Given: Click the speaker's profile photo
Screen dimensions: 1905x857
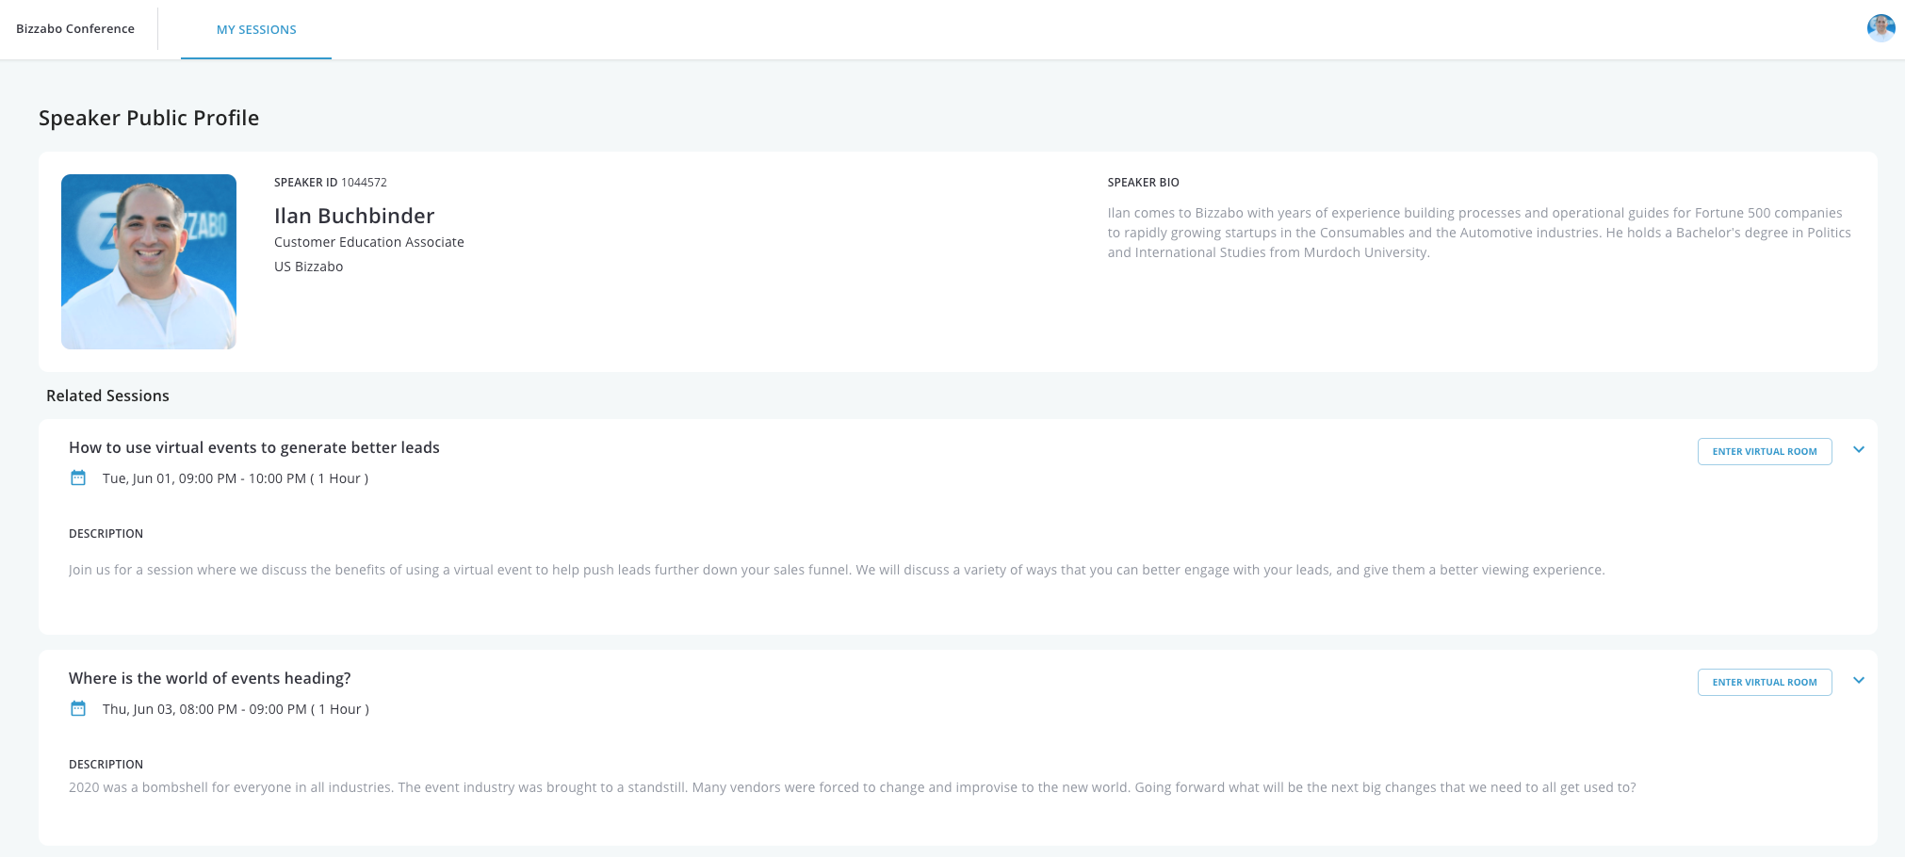Looking at the screenshot, I should [148, 261].
